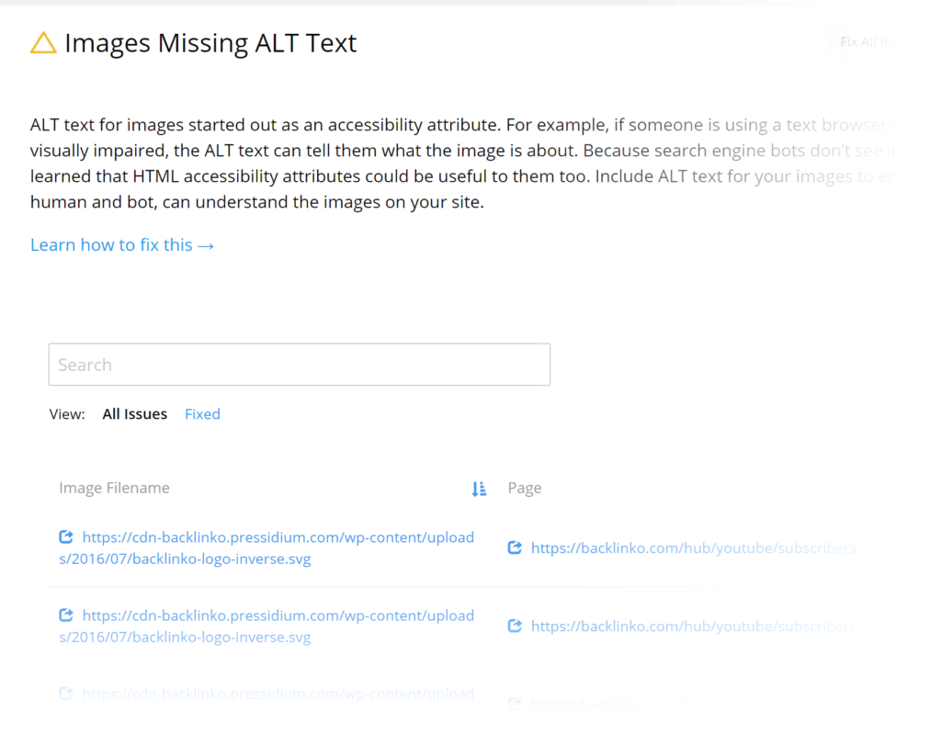The width and height of the screenshot is (941, 745).
Task: Click the external-link icon of the first page URL
Action: pos(516,548)
